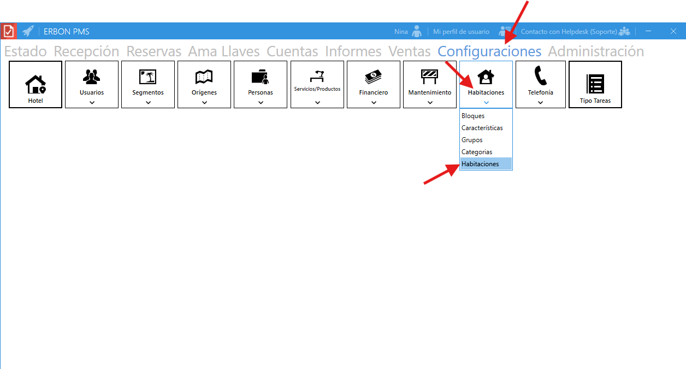686x369 pixels.
Task: Collapse the Habitaciones dropdown chevron
Action: pos(486,102)
